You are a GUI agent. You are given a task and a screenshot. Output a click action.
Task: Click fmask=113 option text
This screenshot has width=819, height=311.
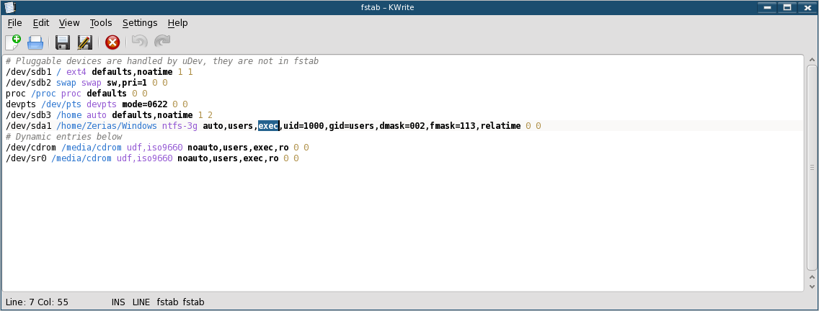pos(453,126)
